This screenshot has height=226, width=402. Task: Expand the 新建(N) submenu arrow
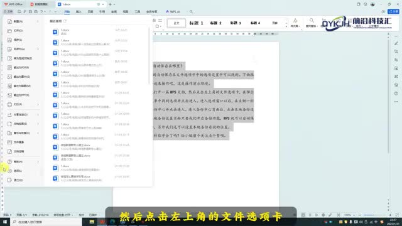(38, 21)
